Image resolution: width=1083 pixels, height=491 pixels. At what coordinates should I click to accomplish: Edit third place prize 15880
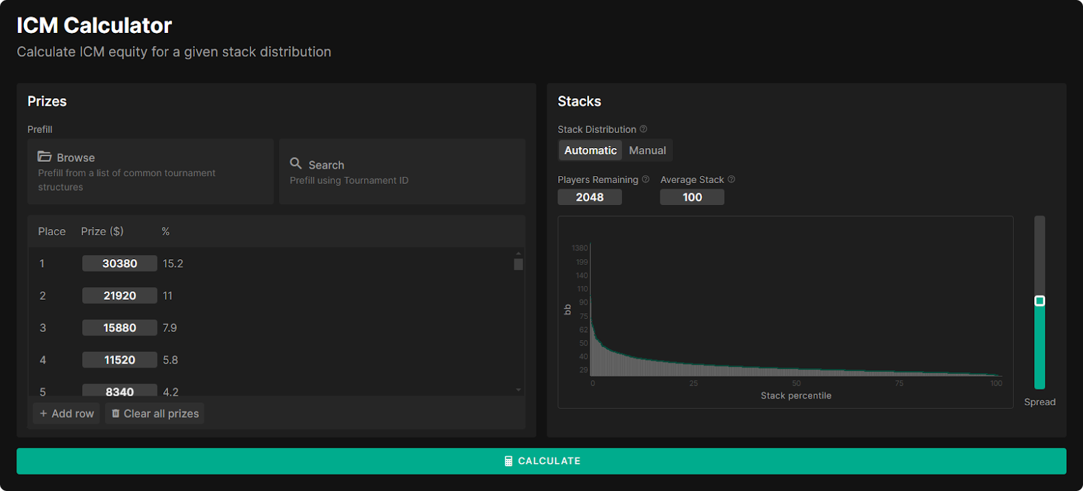pyautogui.click(x=119, y=328)
